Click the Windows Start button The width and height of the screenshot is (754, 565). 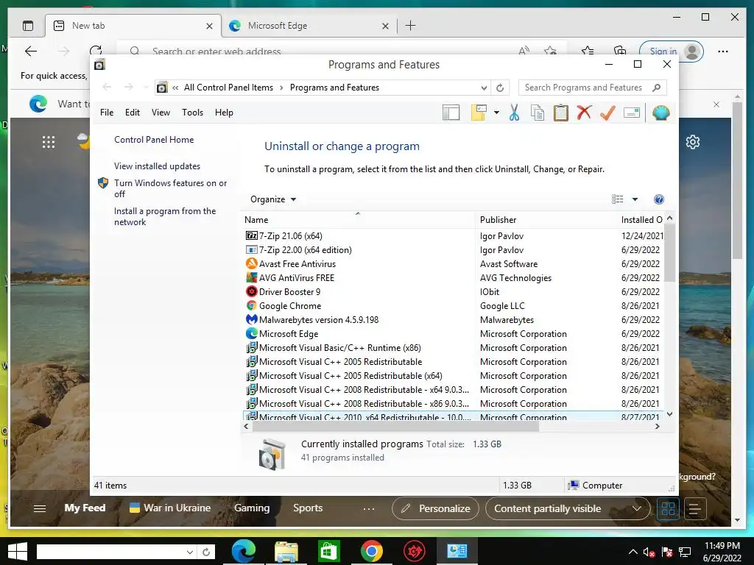click(18, 552)
